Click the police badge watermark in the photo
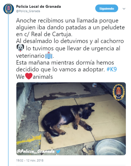 coord(118,92)
